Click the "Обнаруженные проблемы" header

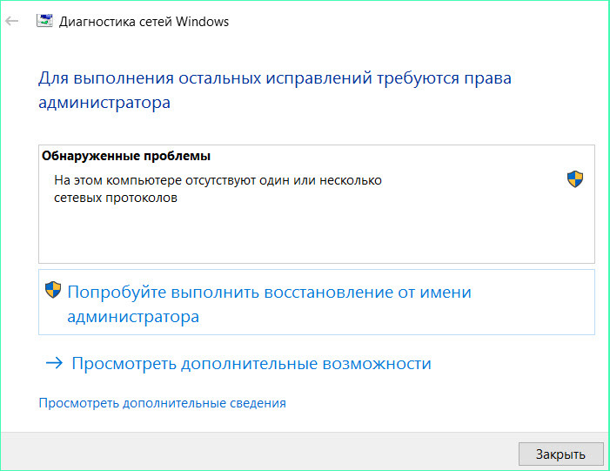[x=126, y=156]
